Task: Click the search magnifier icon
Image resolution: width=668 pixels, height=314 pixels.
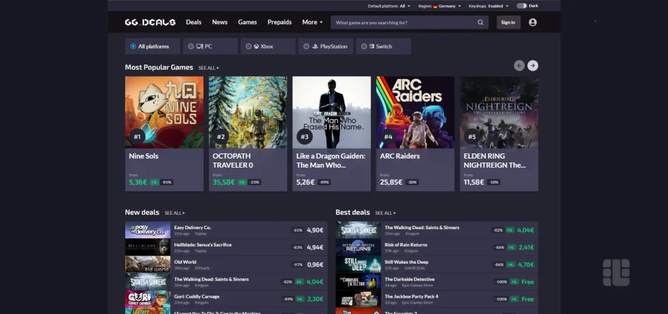Action: click(x=481, y=23)
